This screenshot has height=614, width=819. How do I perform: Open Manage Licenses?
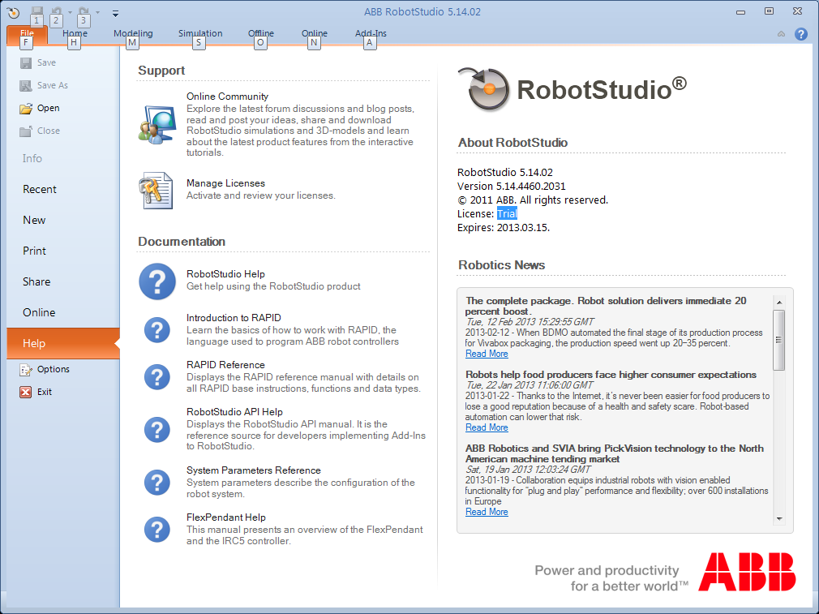(225, 182)
